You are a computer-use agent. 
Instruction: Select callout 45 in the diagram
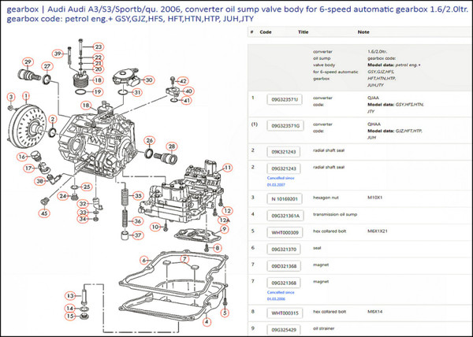[44, 213]
